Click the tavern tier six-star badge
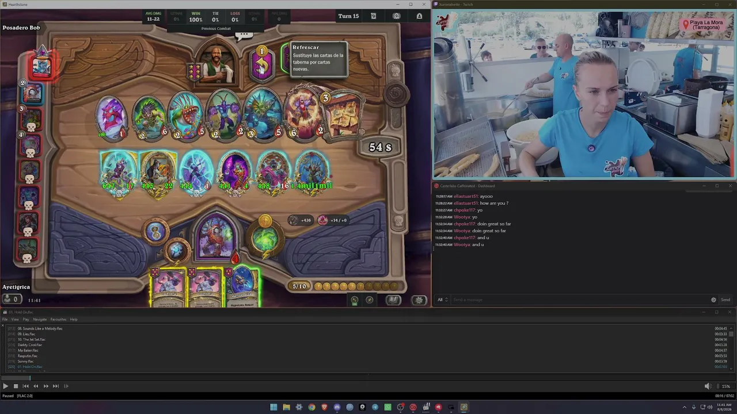The image size is (737, 414). (195, 71)
